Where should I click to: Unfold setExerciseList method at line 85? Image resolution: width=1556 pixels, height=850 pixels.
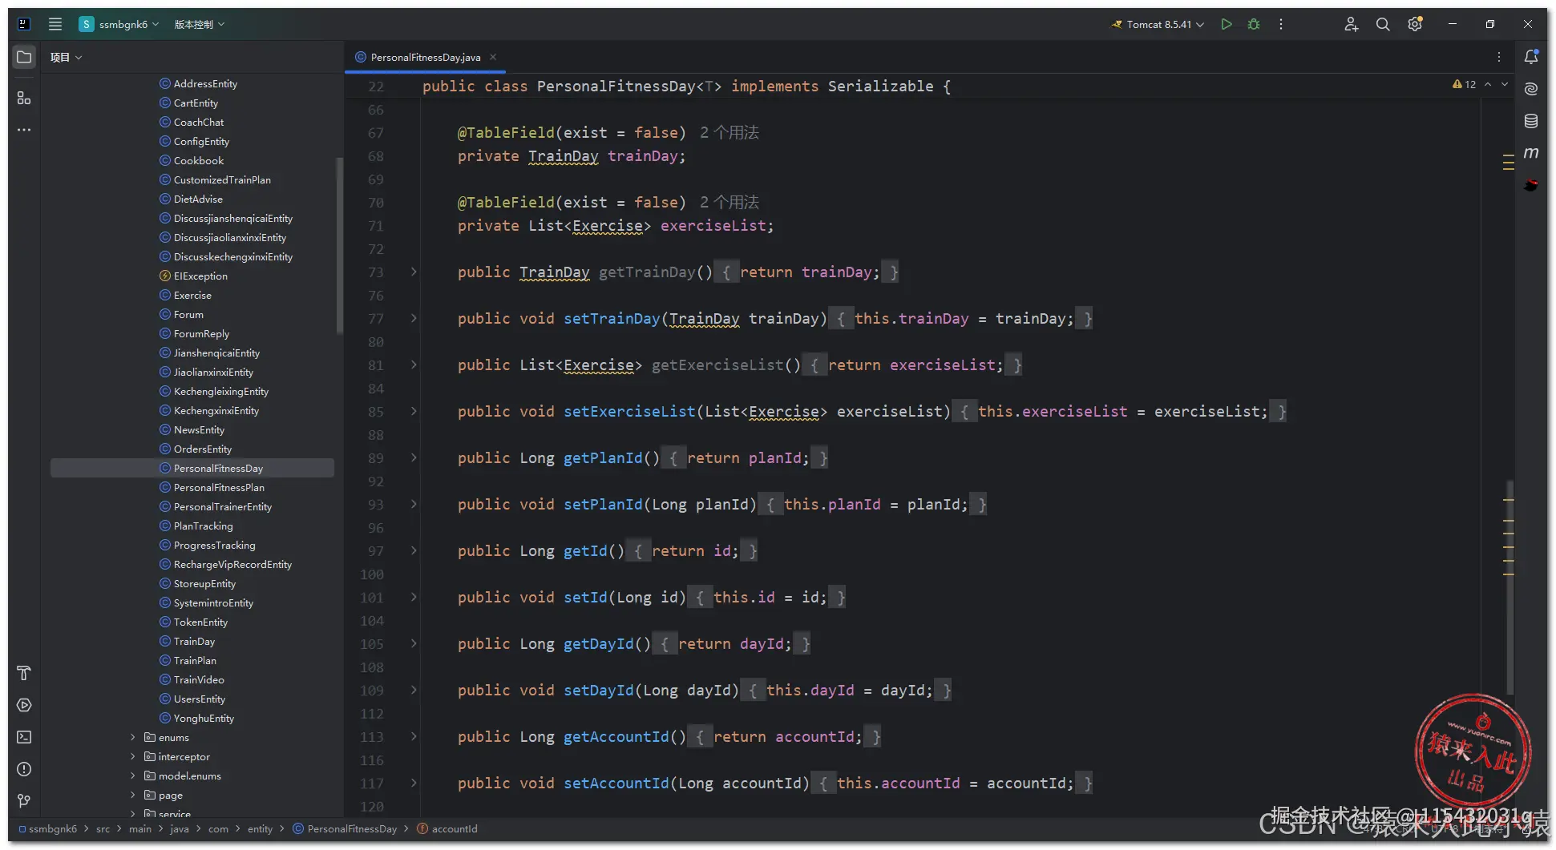pyautogui.click(x=414, y=411)
